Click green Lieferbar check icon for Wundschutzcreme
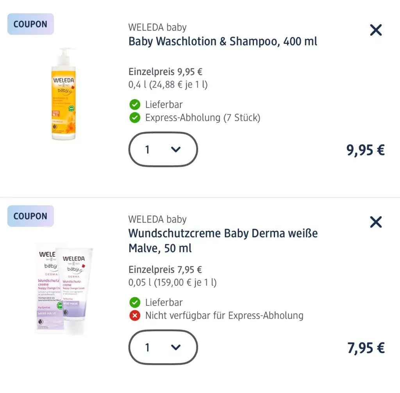400x393 pixels. (135, 302)
